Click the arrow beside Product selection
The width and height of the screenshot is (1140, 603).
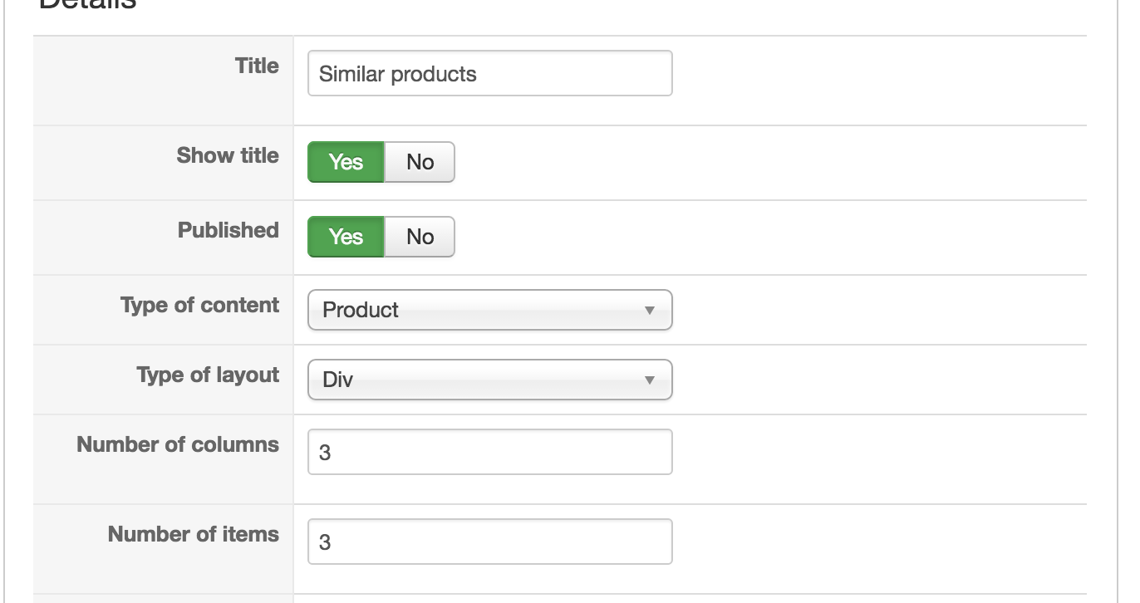click(x=650, y=311)
